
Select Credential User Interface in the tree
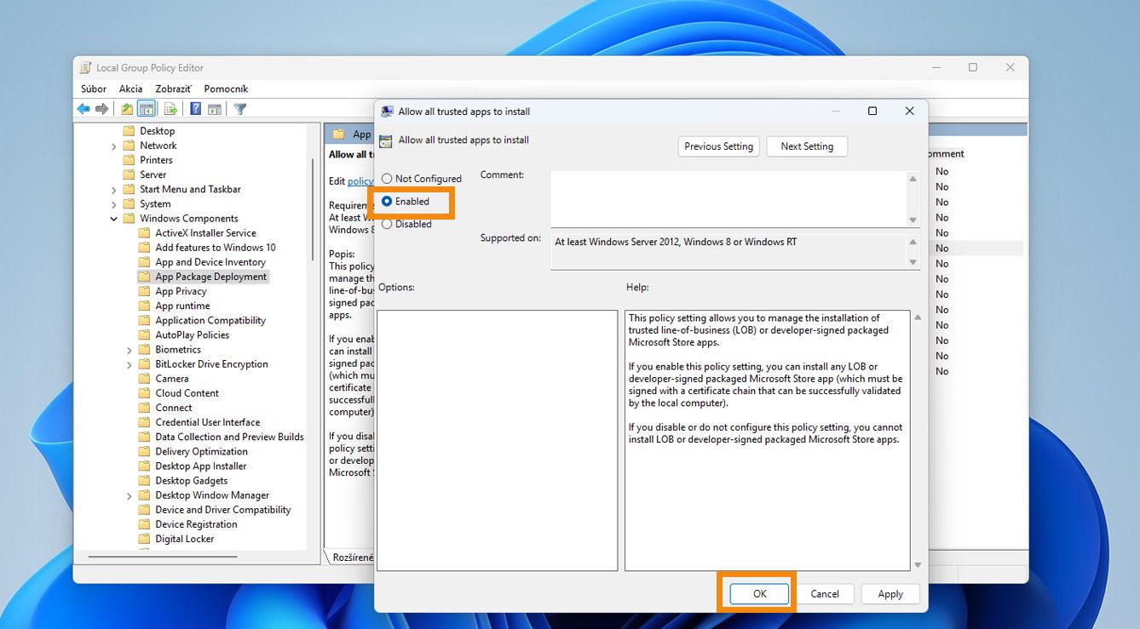coord(208,422)
